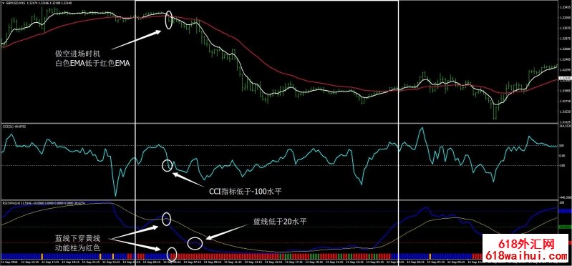
Task: Click the ellipse where blue line crosses yellow
Action: [x=166, y=219]
